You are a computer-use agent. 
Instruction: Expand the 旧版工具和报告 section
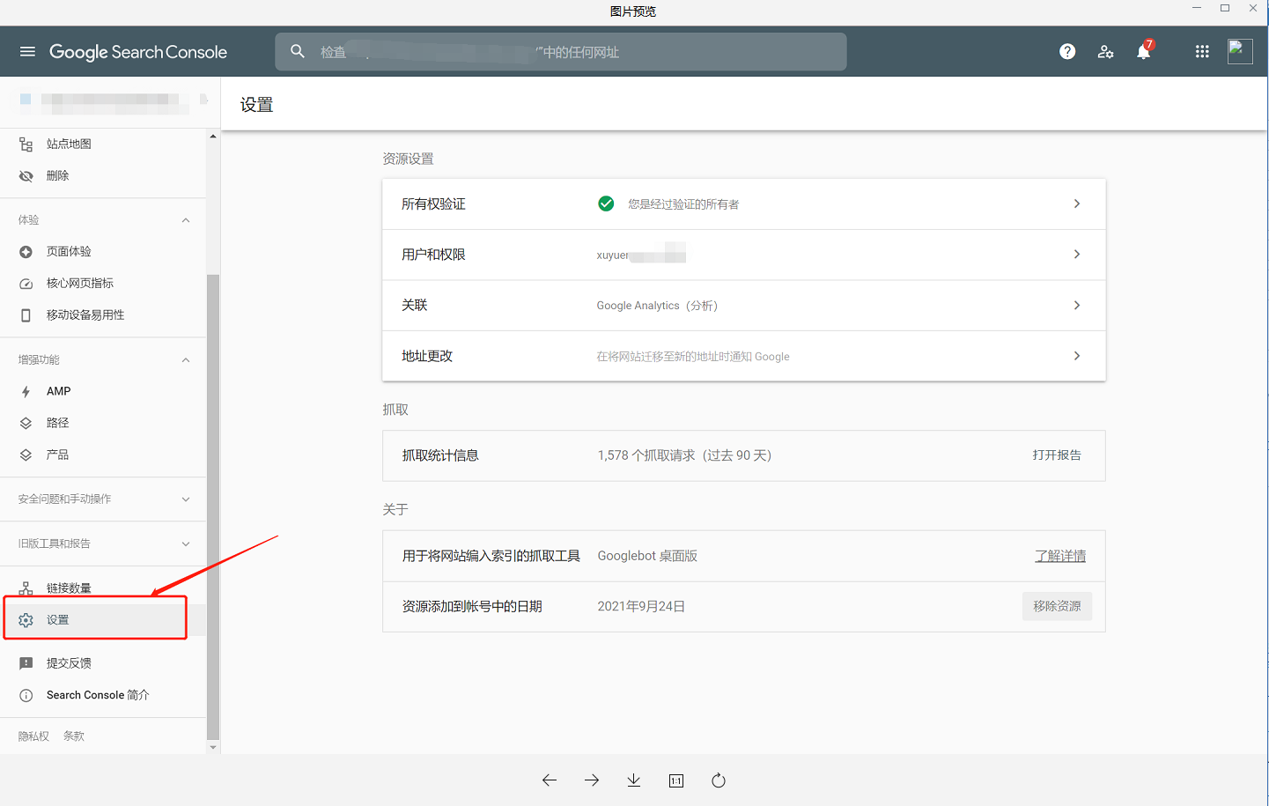click(186, 544)
